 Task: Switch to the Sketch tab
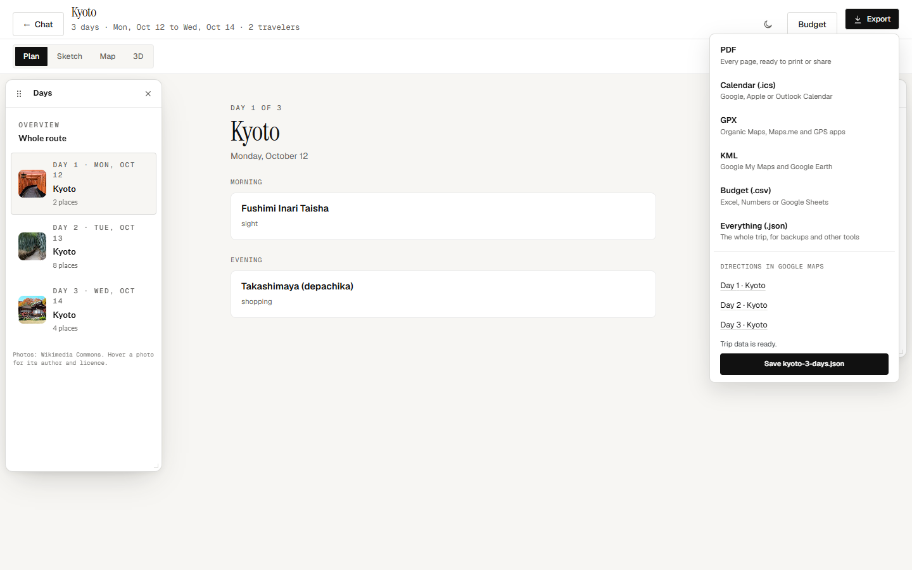point(70,56)
